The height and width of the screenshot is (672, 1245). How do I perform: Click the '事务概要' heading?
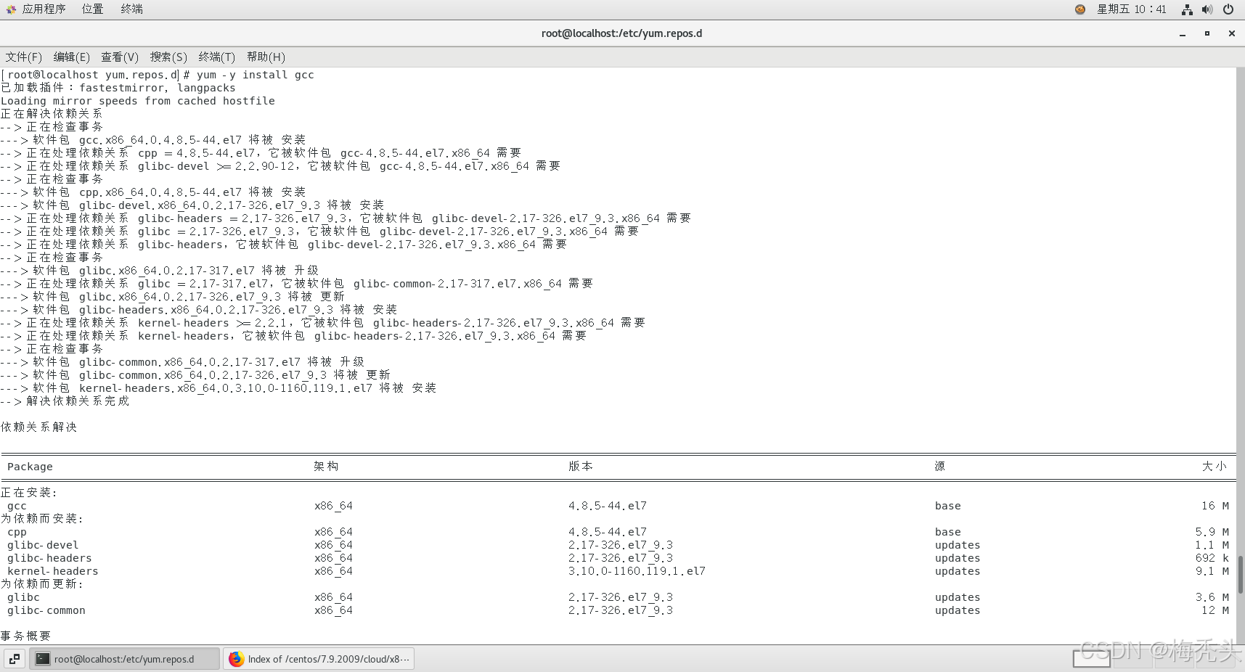pos(26,636)
